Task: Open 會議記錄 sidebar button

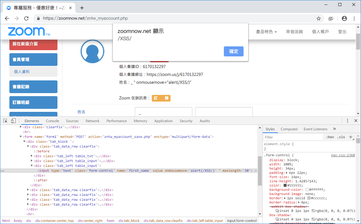Action: point(33,87)
